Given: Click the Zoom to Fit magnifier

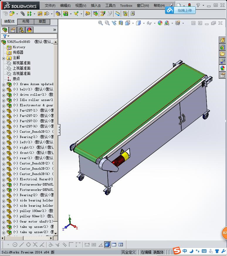Looking at the screenshot, I should (x=101, y=23).
